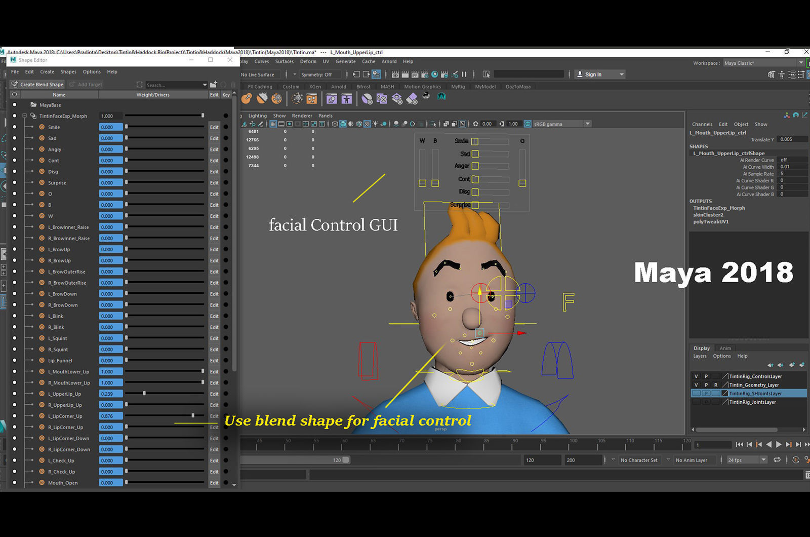
Task: Toggle loop playback icon
Action: tap(777, 459)
